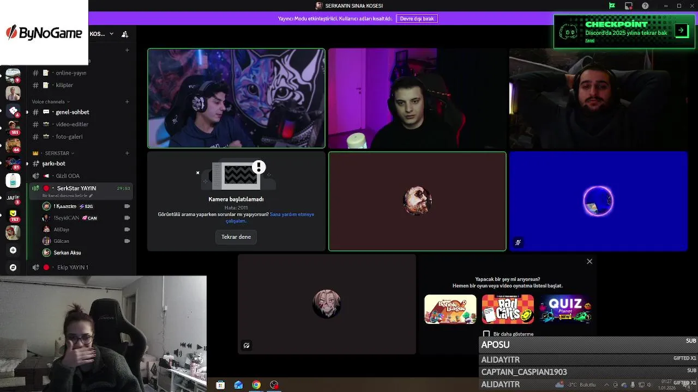Click camera icon beside AliDayı
This screenshot has height=392, width=698.
(127, 230)
